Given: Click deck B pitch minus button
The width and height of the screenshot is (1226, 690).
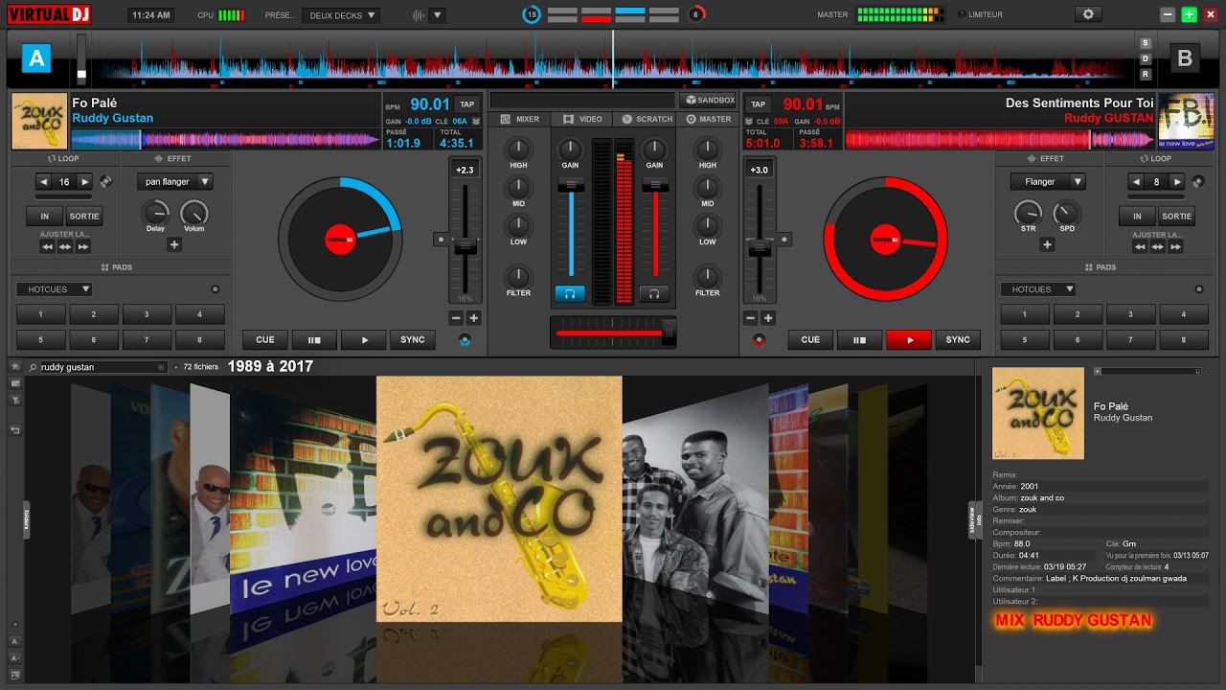Looking at the screenshot, I should (751, 318).
